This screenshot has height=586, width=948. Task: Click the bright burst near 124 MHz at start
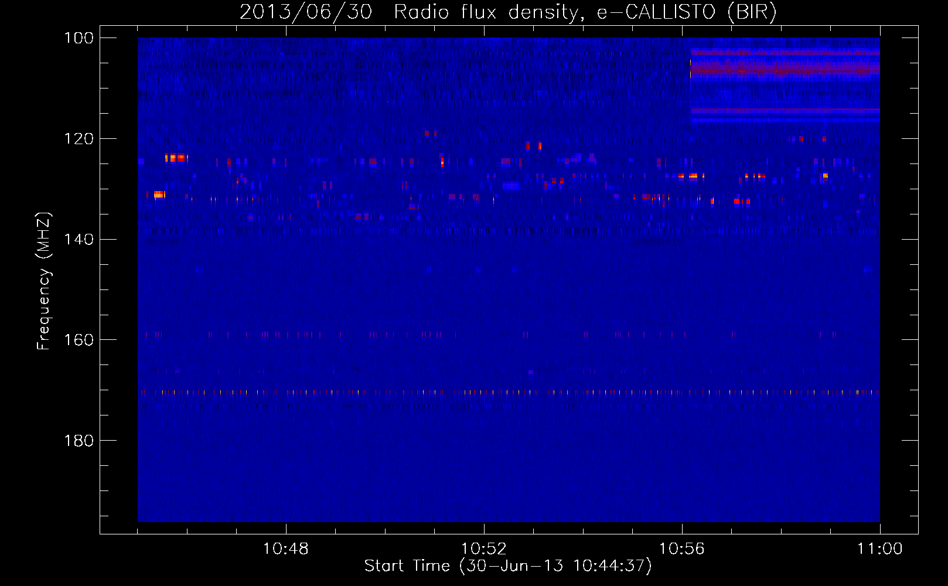[176, 158]
